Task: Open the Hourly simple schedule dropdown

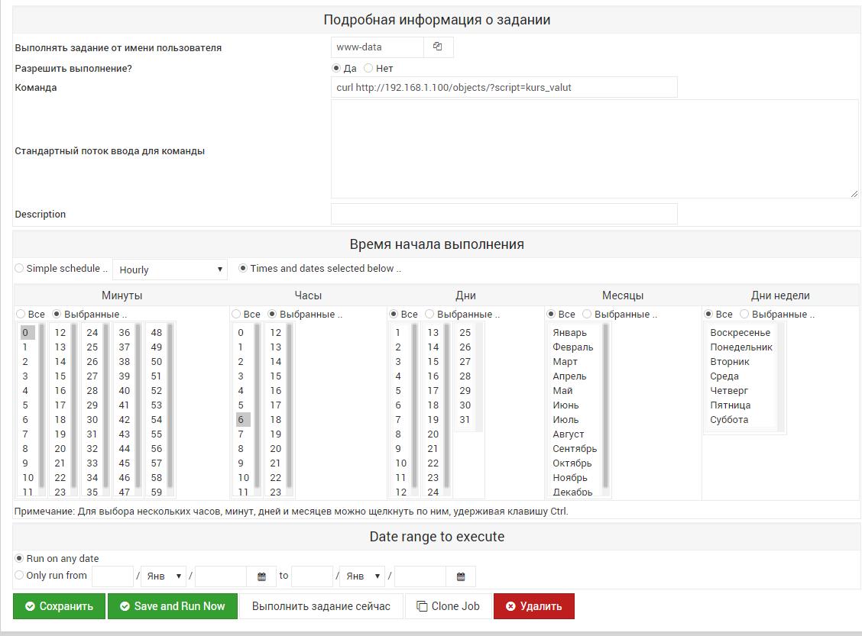Action: (x=170, y=270)
